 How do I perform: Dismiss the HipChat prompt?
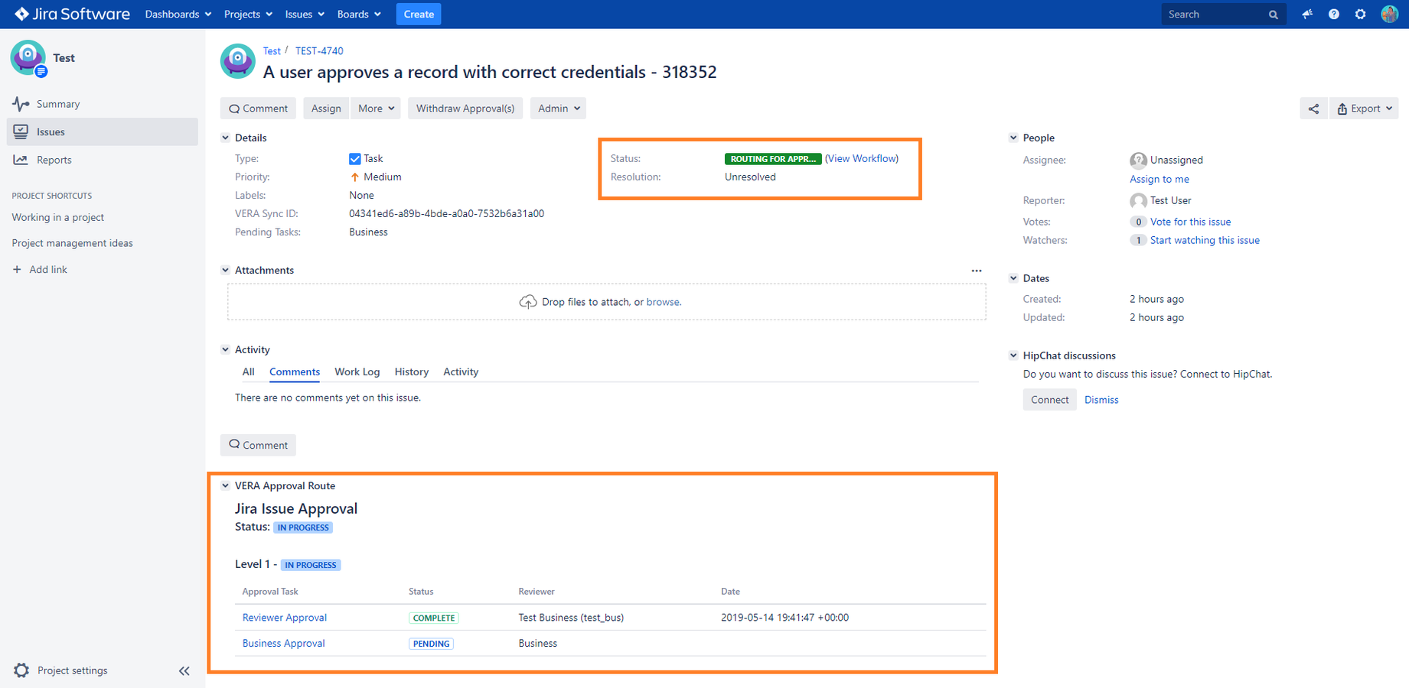coord(1101,400)
